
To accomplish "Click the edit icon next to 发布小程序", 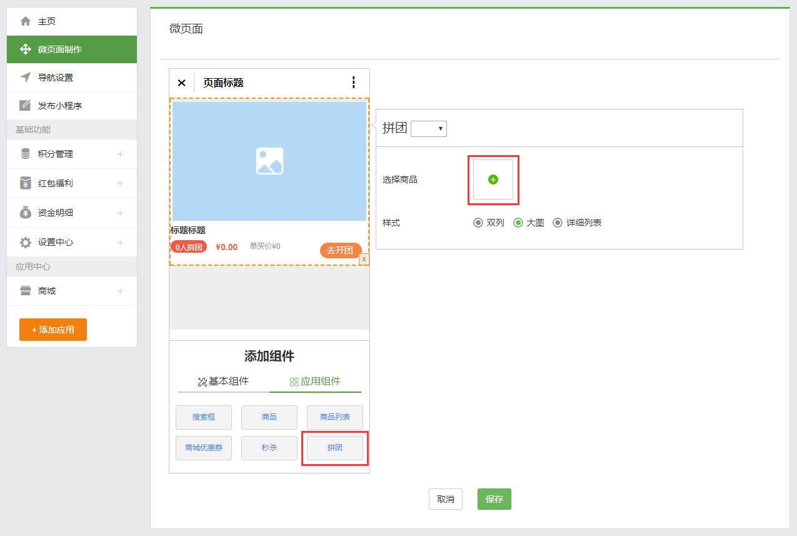I will 26,106.
